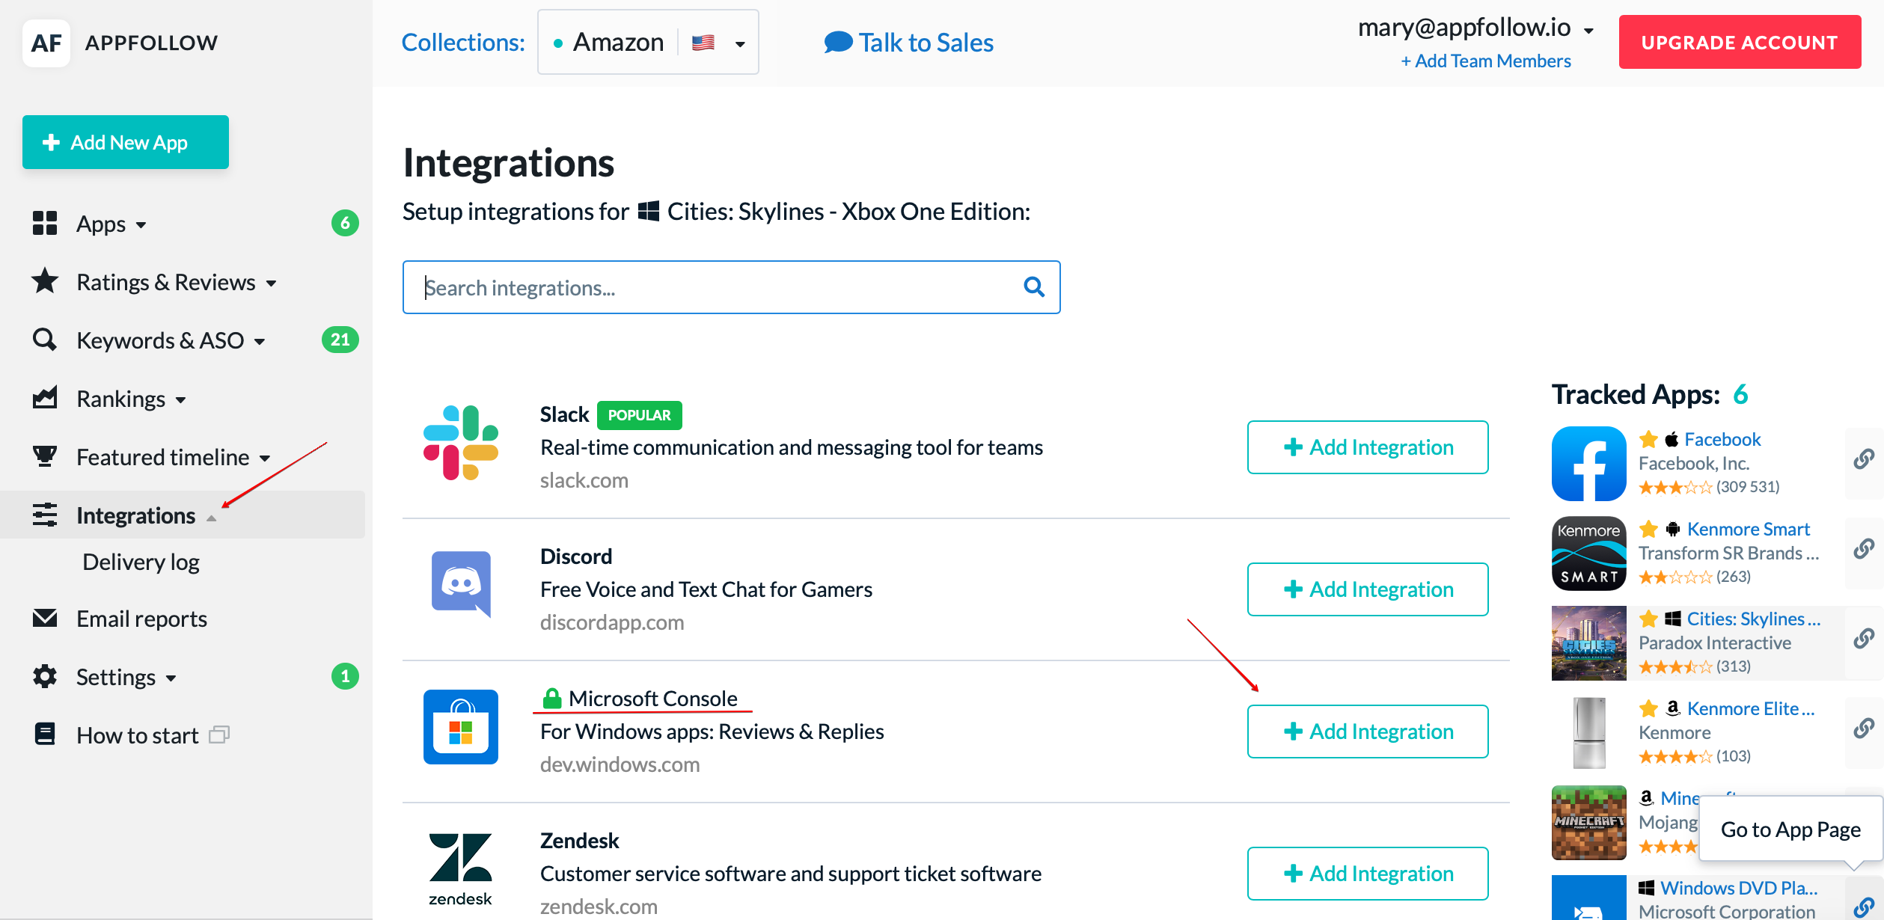Toggle the favorite star next to Cities: Skylines
Viewport: 1884px width, 920px height.
point(1648,619)
